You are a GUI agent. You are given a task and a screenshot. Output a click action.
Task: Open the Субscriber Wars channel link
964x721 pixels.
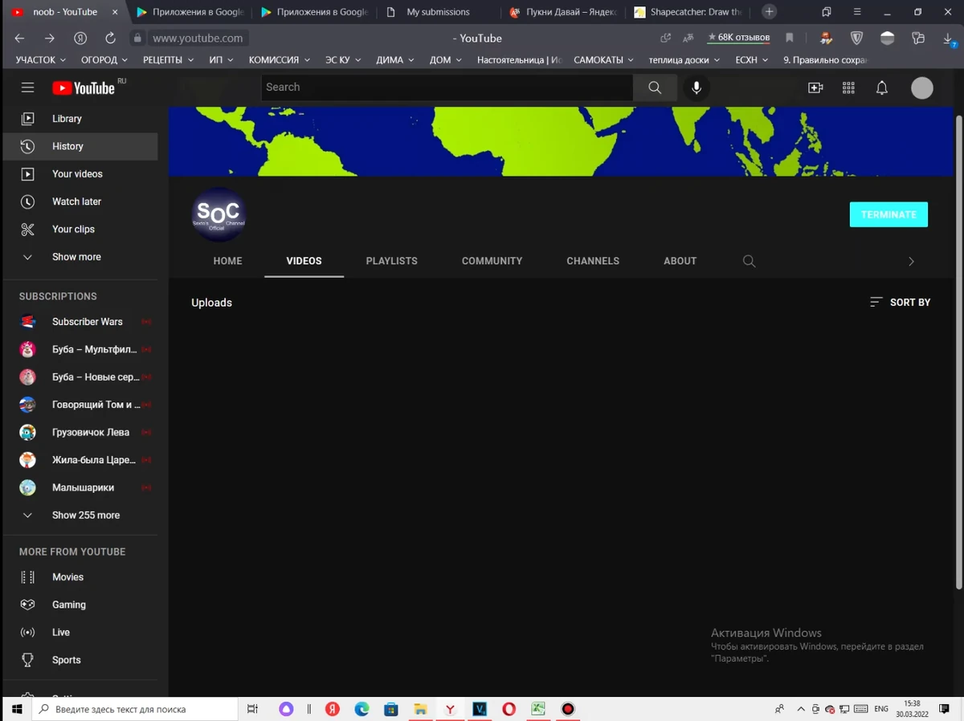[x=87, y=321]
